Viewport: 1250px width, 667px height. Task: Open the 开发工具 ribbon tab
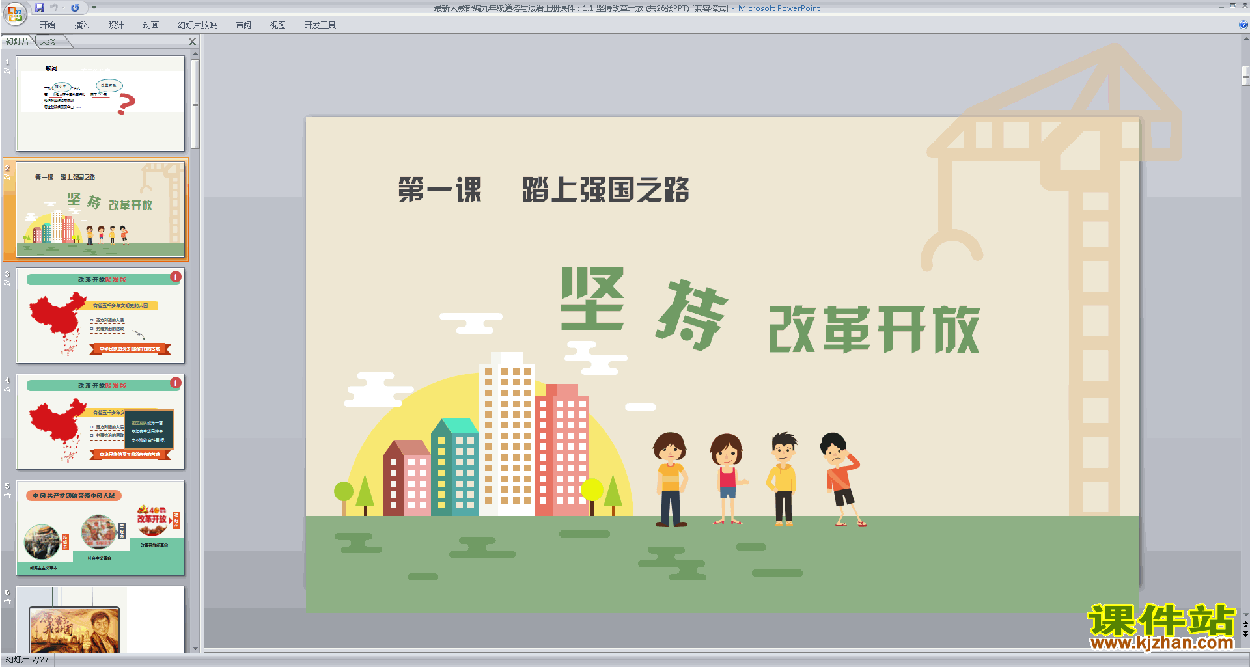[320, 25]
